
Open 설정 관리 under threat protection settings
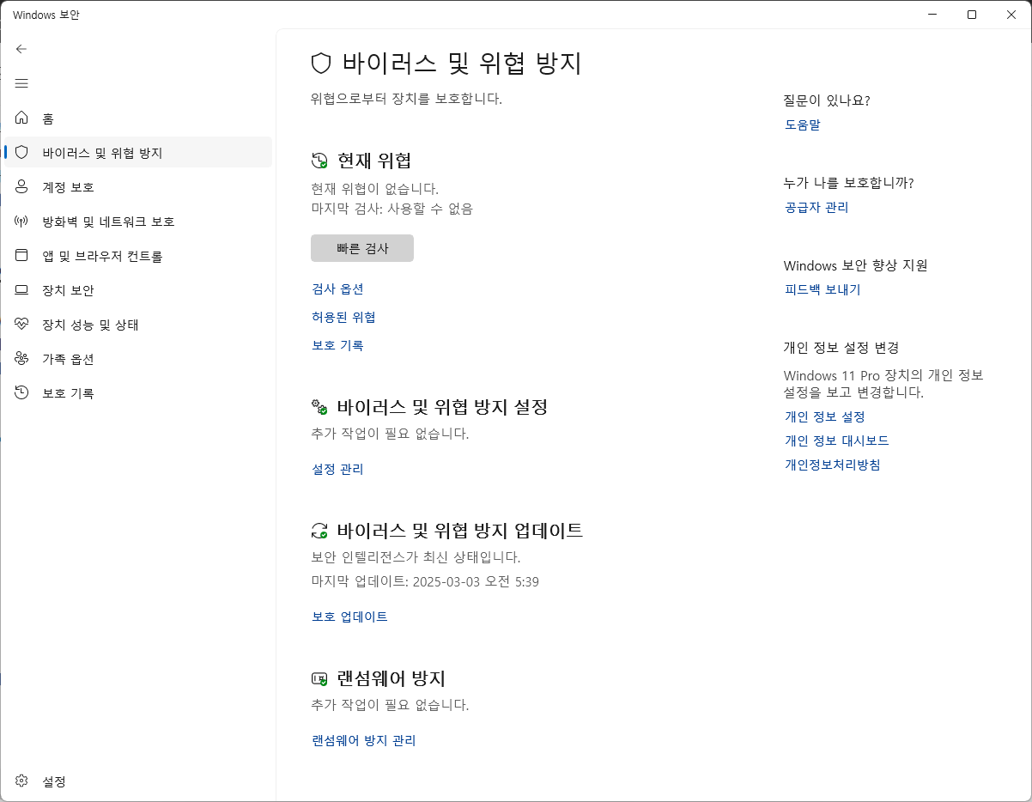click(x=337, y=469)
